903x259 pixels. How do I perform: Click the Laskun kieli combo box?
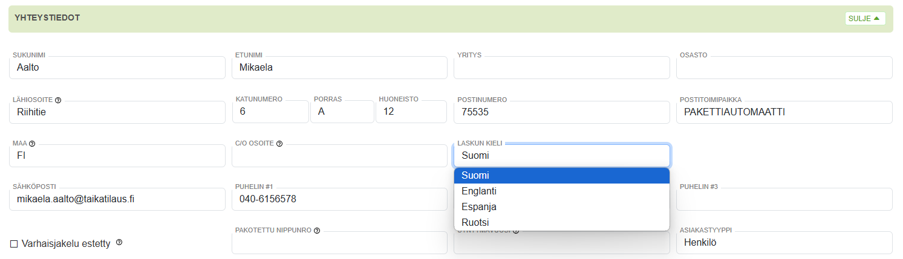tap(562, 156)
